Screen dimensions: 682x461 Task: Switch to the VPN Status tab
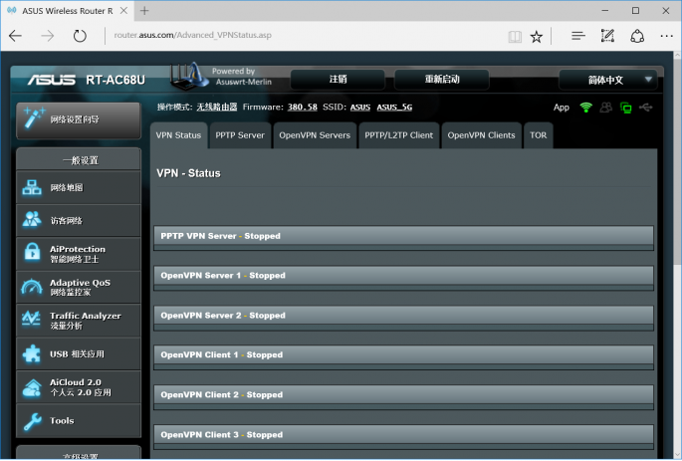click(179, 135)
